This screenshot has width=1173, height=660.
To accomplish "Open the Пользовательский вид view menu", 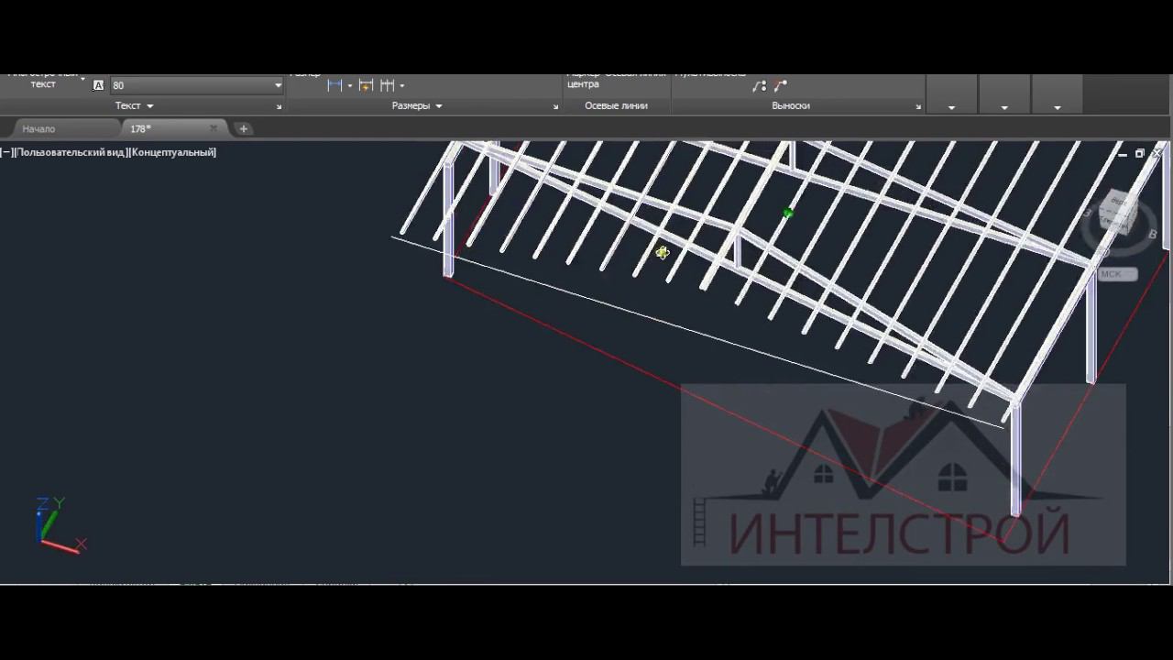I will (x=71, y=152).
